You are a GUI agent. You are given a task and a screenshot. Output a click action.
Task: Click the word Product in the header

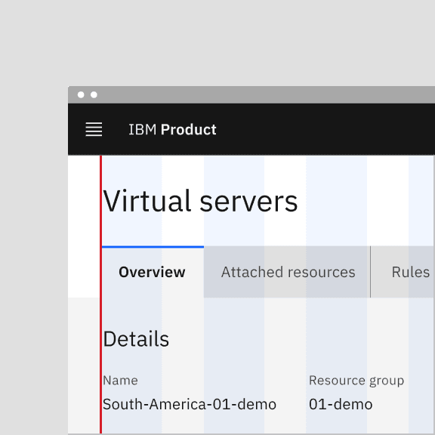tap(188, 130)
